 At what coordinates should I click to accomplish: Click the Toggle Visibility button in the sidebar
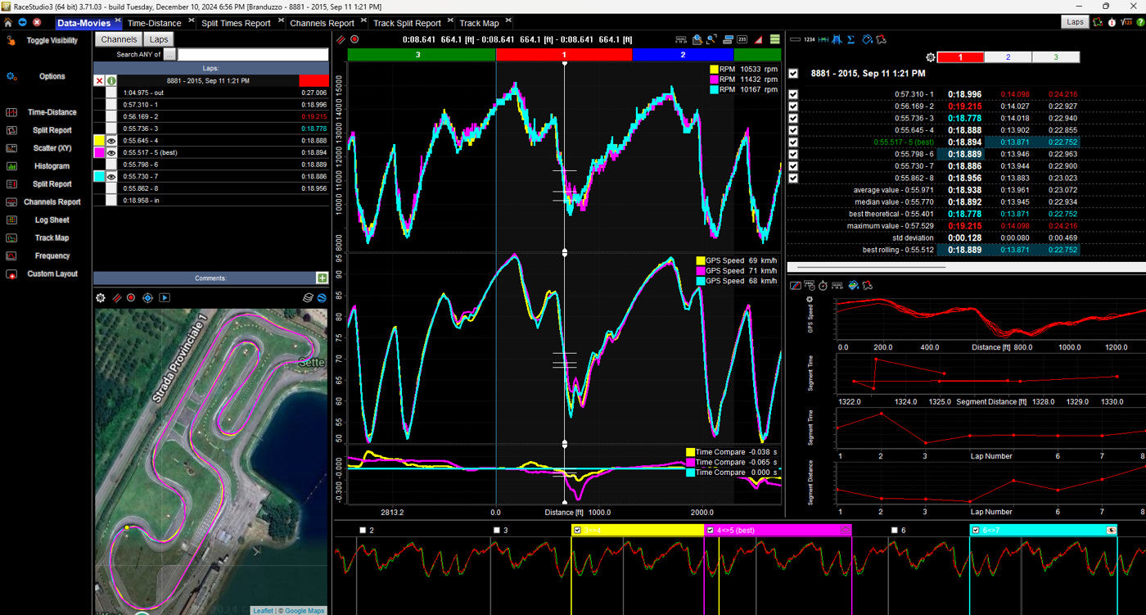click(51, 40)
